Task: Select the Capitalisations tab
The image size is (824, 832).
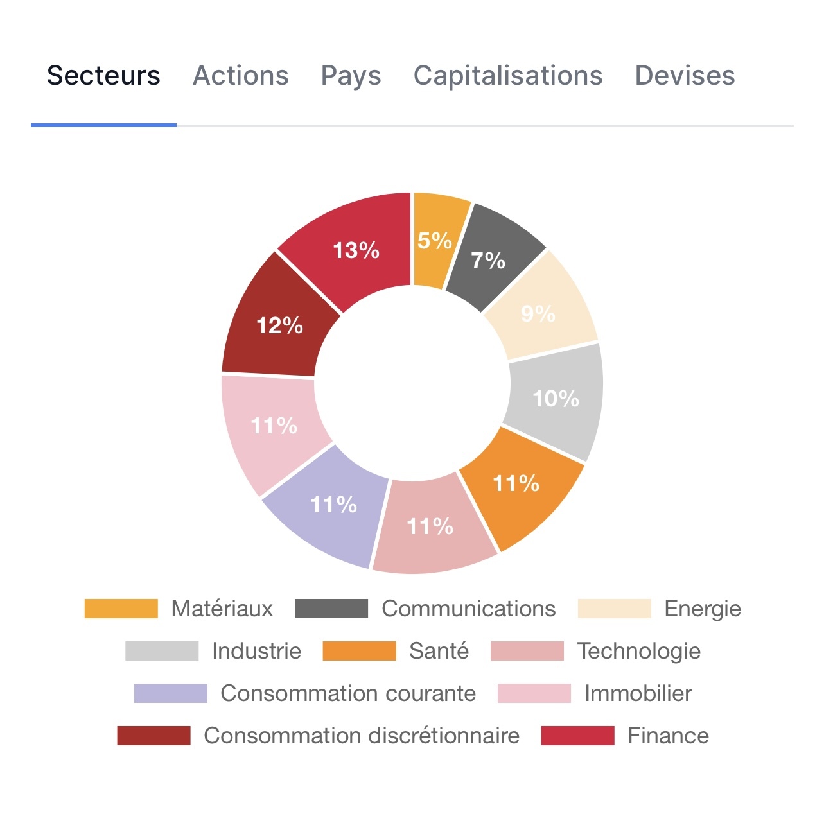Action: coord(508,76)
